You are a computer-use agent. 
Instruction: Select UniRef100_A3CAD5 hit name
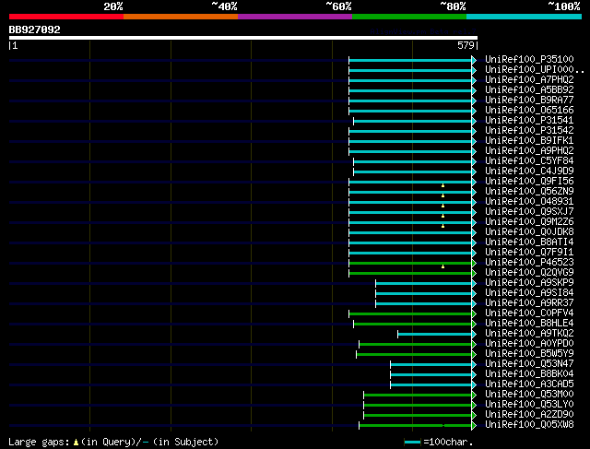tap(529, 384)
